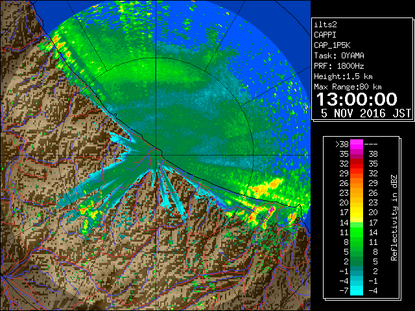Pick the dark green legend band at 2–5

(x=357, y=261)
